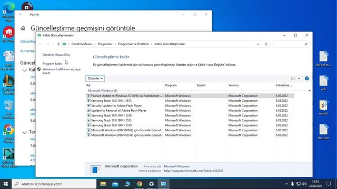Select the describe file on desktop

point(323,132)
